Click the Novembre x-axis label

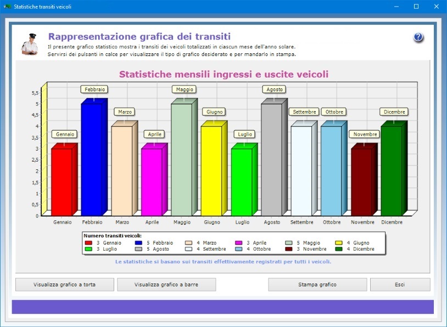tap(362, 222)
